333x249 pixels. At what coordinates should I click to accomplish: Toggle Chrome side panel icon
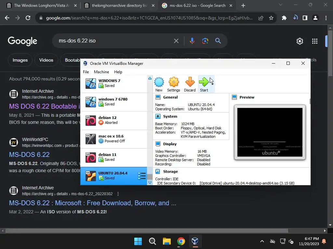click(x=305, y=18)
